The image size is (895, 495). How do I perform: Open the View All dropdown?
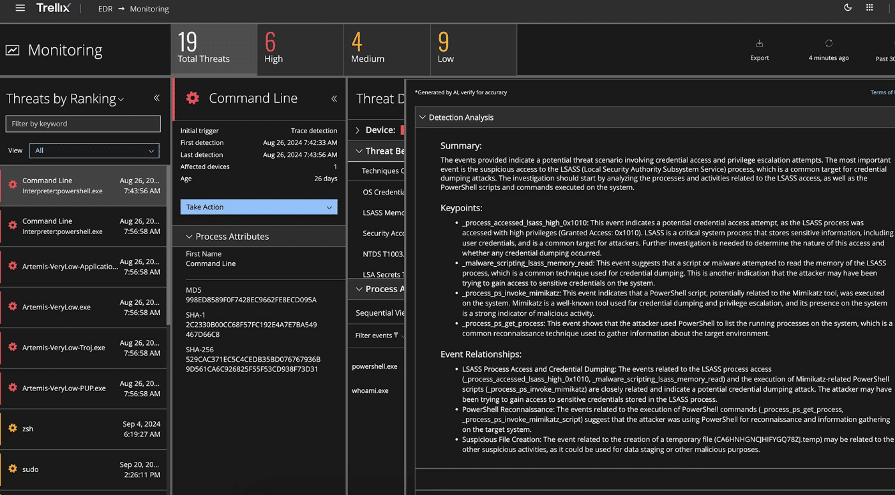[x=94, y=151]
